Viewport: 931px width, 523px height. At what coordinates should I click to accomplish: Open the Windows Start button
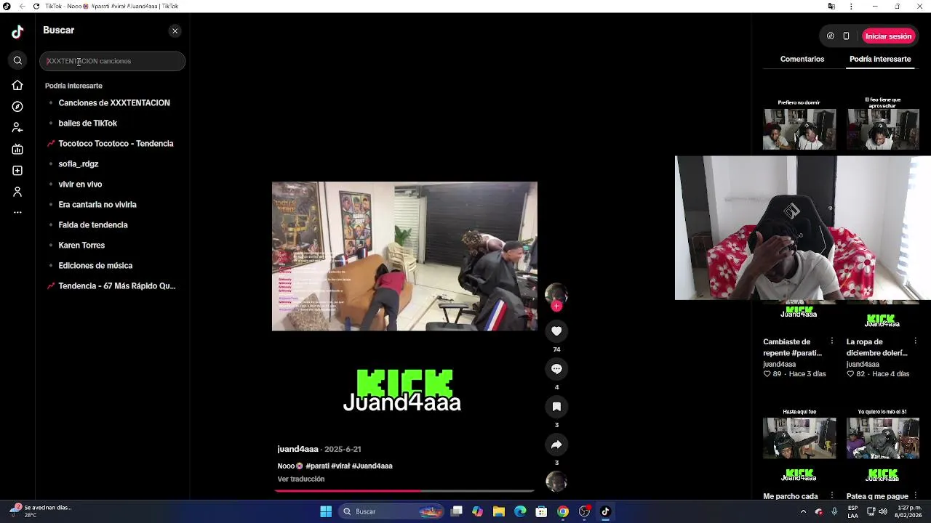tap(326, 511)
